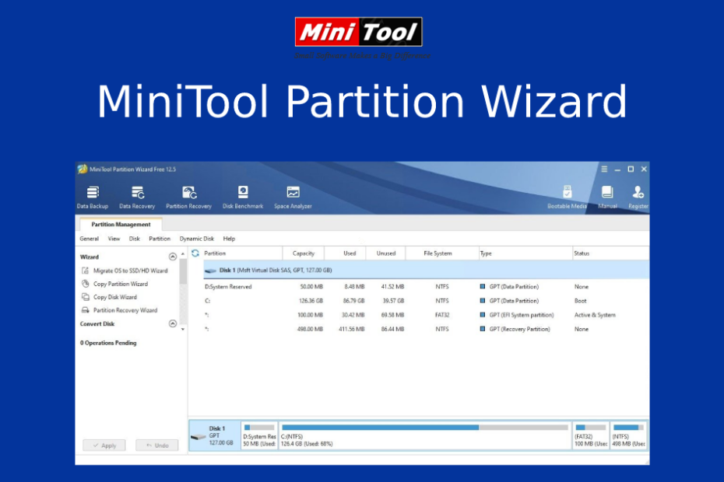Create Bootable Media
724x482 pixels.
click(x=567, y=197)
